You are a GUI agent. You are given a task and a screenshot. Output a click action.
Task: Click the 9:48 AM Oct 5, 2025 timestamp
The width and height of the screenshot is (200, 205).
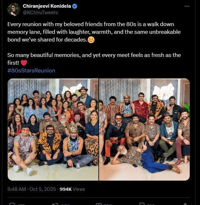[x=32, y=189]
